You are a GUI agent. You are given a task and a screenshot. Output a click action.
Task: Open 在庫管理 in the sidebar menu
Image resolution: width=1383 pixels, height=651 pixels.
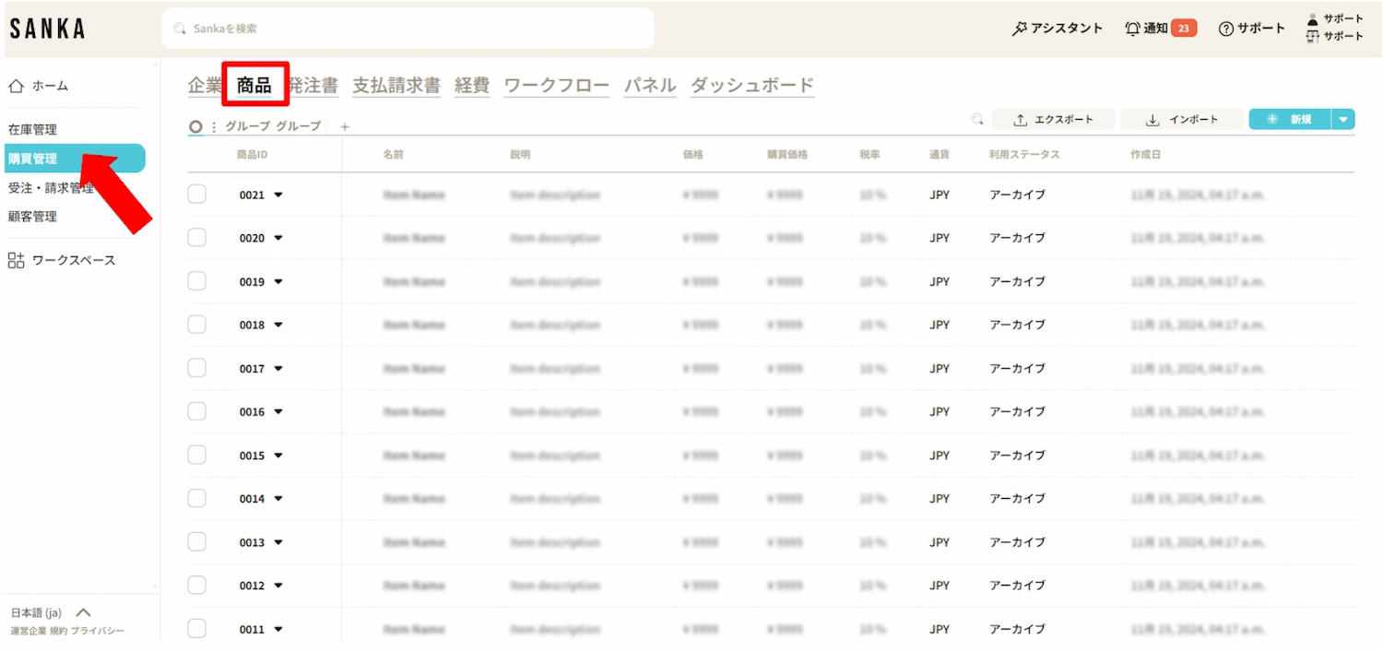[32, 130]
